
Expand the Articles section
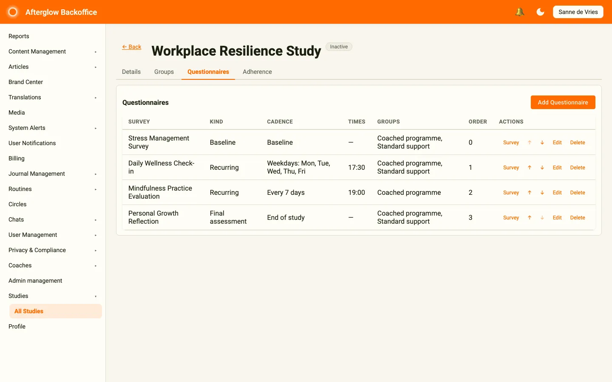click(x=53, y=67)
